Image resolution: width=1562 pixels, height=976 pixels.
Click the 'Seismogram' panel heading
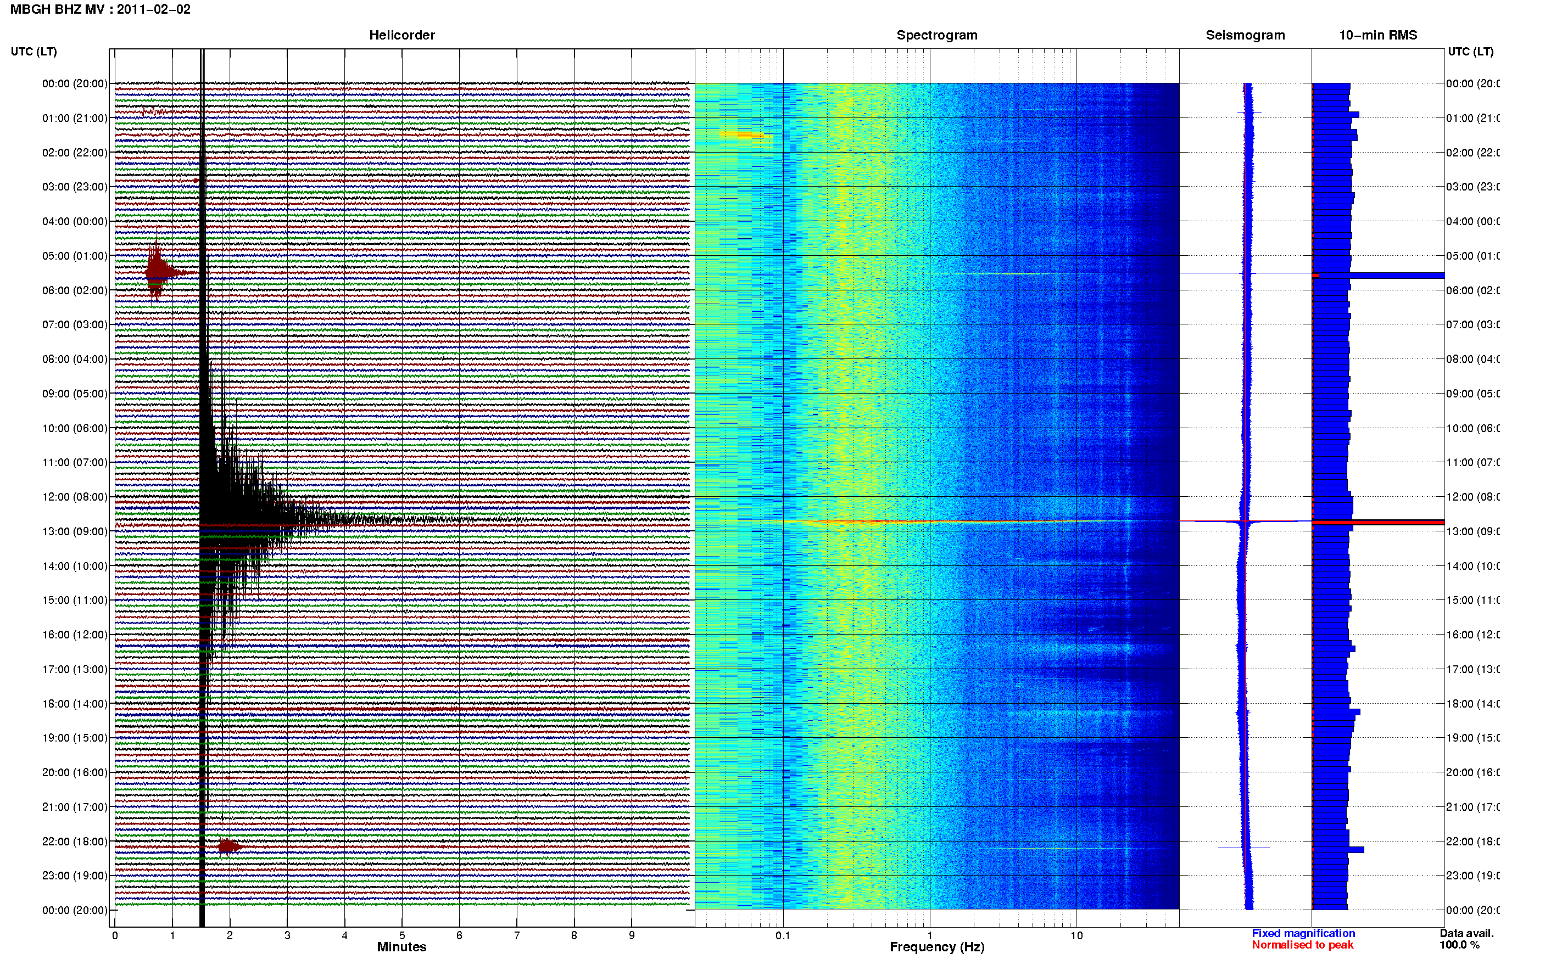(x=1245, y=35)
